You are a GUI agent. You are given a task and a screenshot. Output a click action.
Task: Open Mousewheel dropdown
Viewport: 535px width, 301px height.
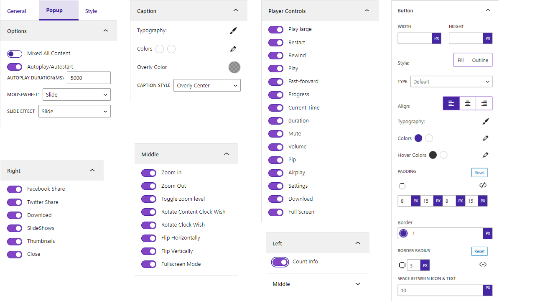[x=76, y=94]
